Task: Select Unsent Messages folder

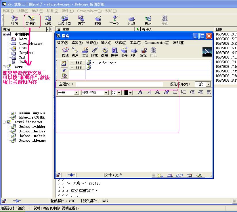Action: click(x=30, y=44)
